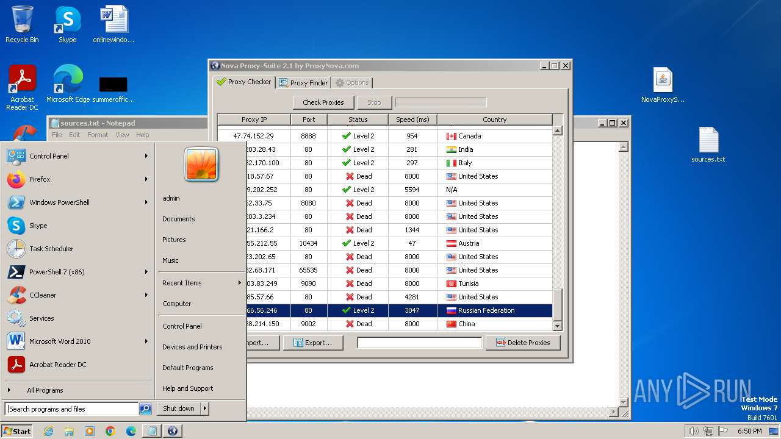Expand Control Panel submenu arrow
This screenshot has height=439, width=781.
pos(146,156)
